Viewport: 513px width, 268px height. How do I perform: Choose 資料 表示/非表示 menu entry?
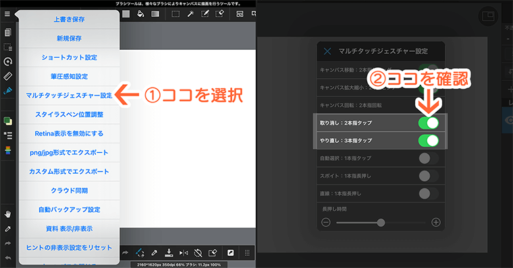pos(69,228)
